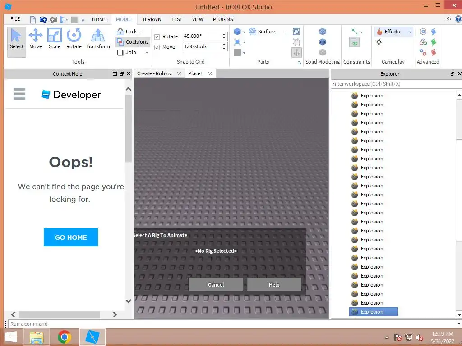The height and width of the screenshot is (346, 462).
Task: Open the Color dropdown arrow
Action: tap(244, 53)
